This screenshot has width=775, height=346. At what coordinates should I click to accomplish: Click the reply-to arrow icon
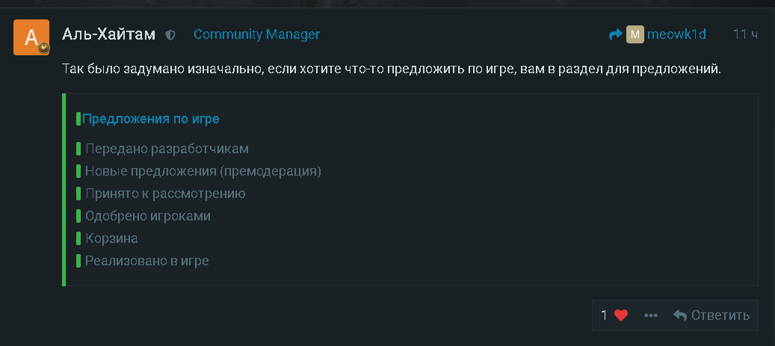pyautogui.click(x=615, y=34)
